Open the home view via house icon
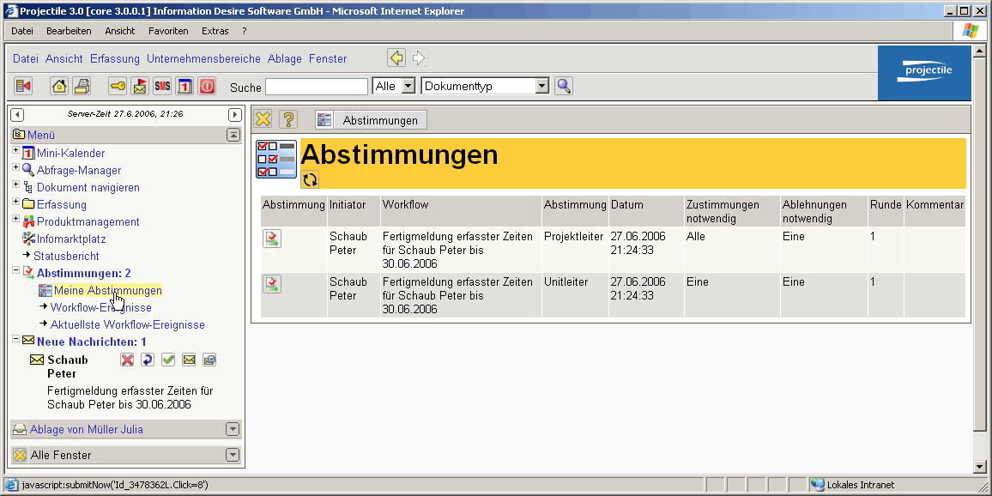 coord(57,86)
